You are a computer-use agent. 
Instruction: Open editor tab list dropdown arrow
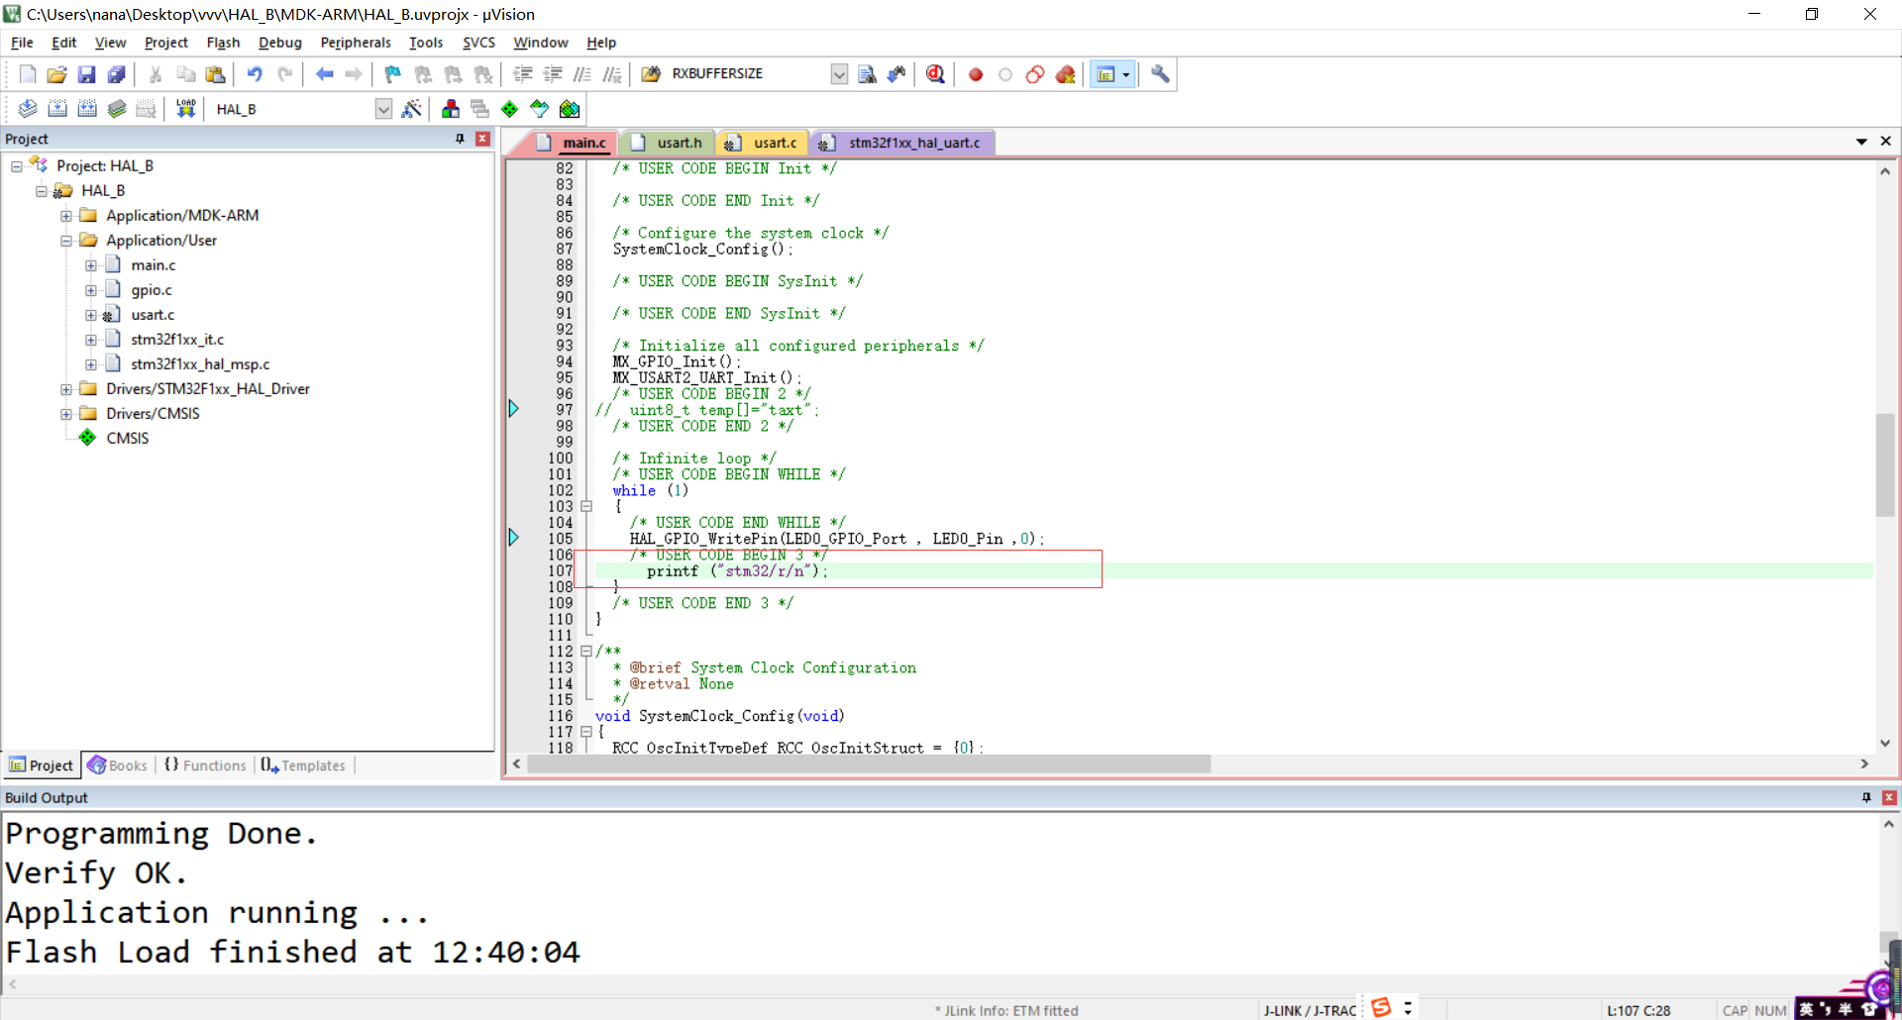(x=1861, y=142)
